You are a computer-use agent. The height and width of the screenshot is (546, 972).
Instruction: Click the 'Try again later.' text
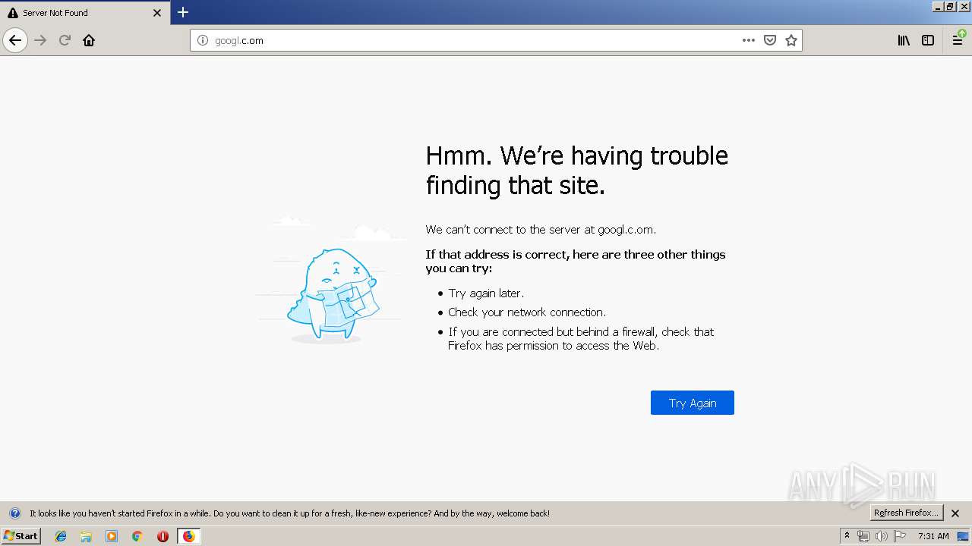(486, 293)
